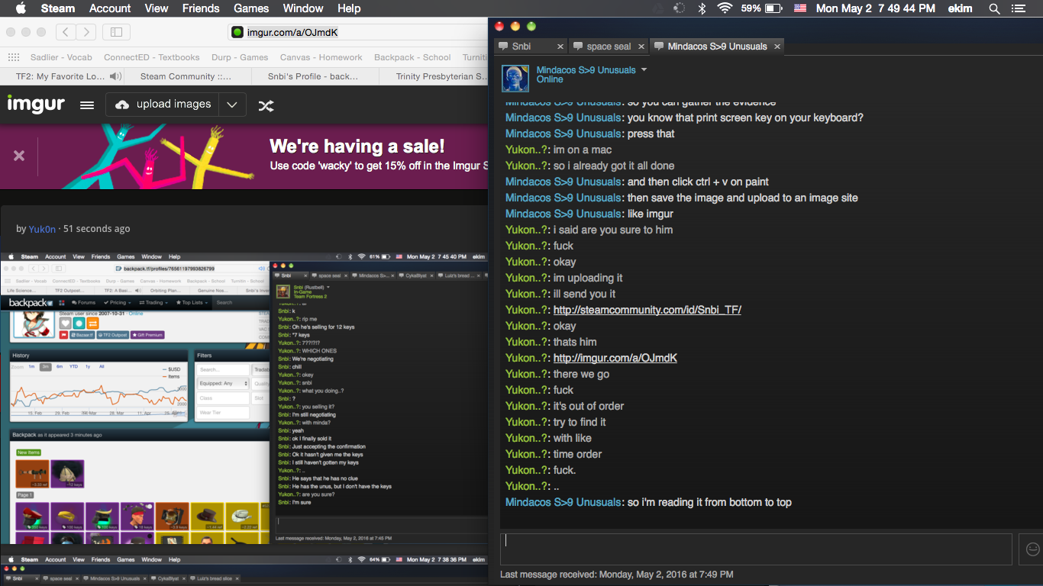Screen dimensions: 1043x586
Task: Open the bookmarks grid icon
Action: tap(14, 57)
